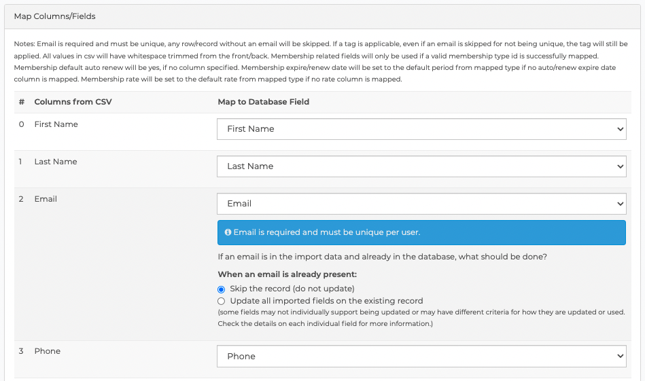Click the "#" column header
The image size is (645, 381).
(21, 102)
